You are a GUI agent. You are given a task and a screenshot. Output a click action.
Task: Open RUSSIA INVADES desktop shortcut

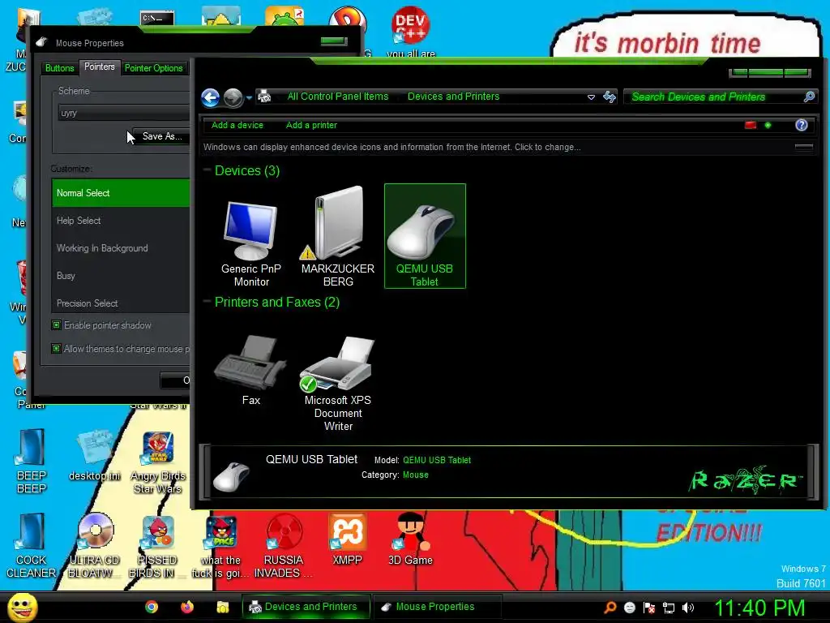284,546
